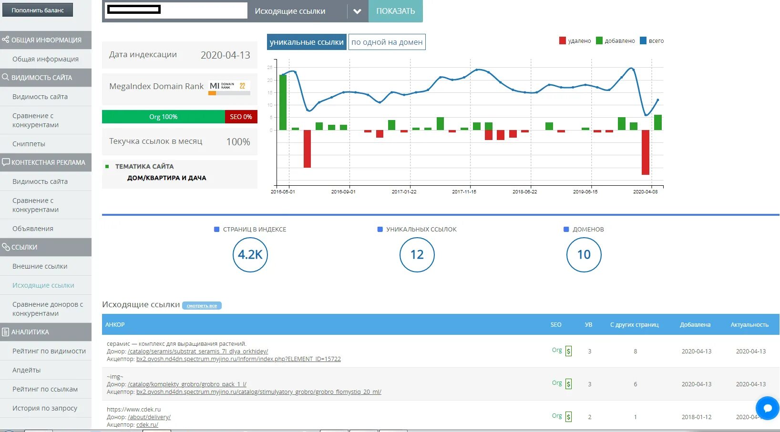
Task: Click the АНКОР column header
Action: coord(115,324)
